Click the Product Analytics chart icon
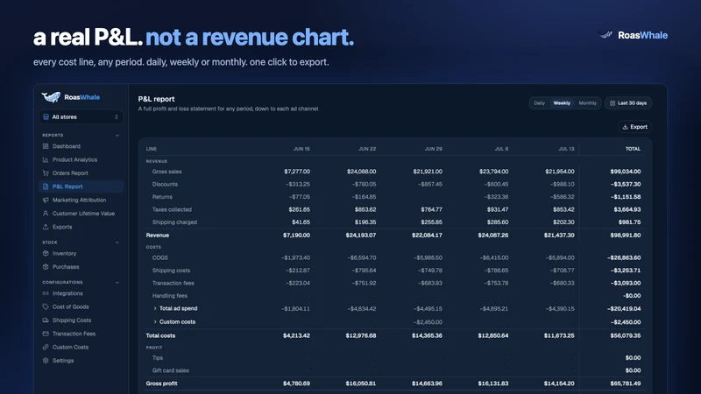 coord(46,159)
